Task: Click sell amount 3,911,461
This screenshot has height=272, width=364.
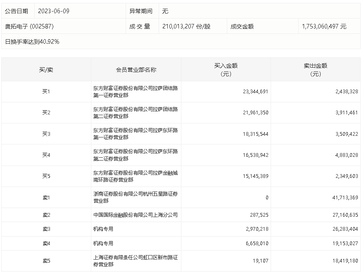Action: (x=347, y=113)
